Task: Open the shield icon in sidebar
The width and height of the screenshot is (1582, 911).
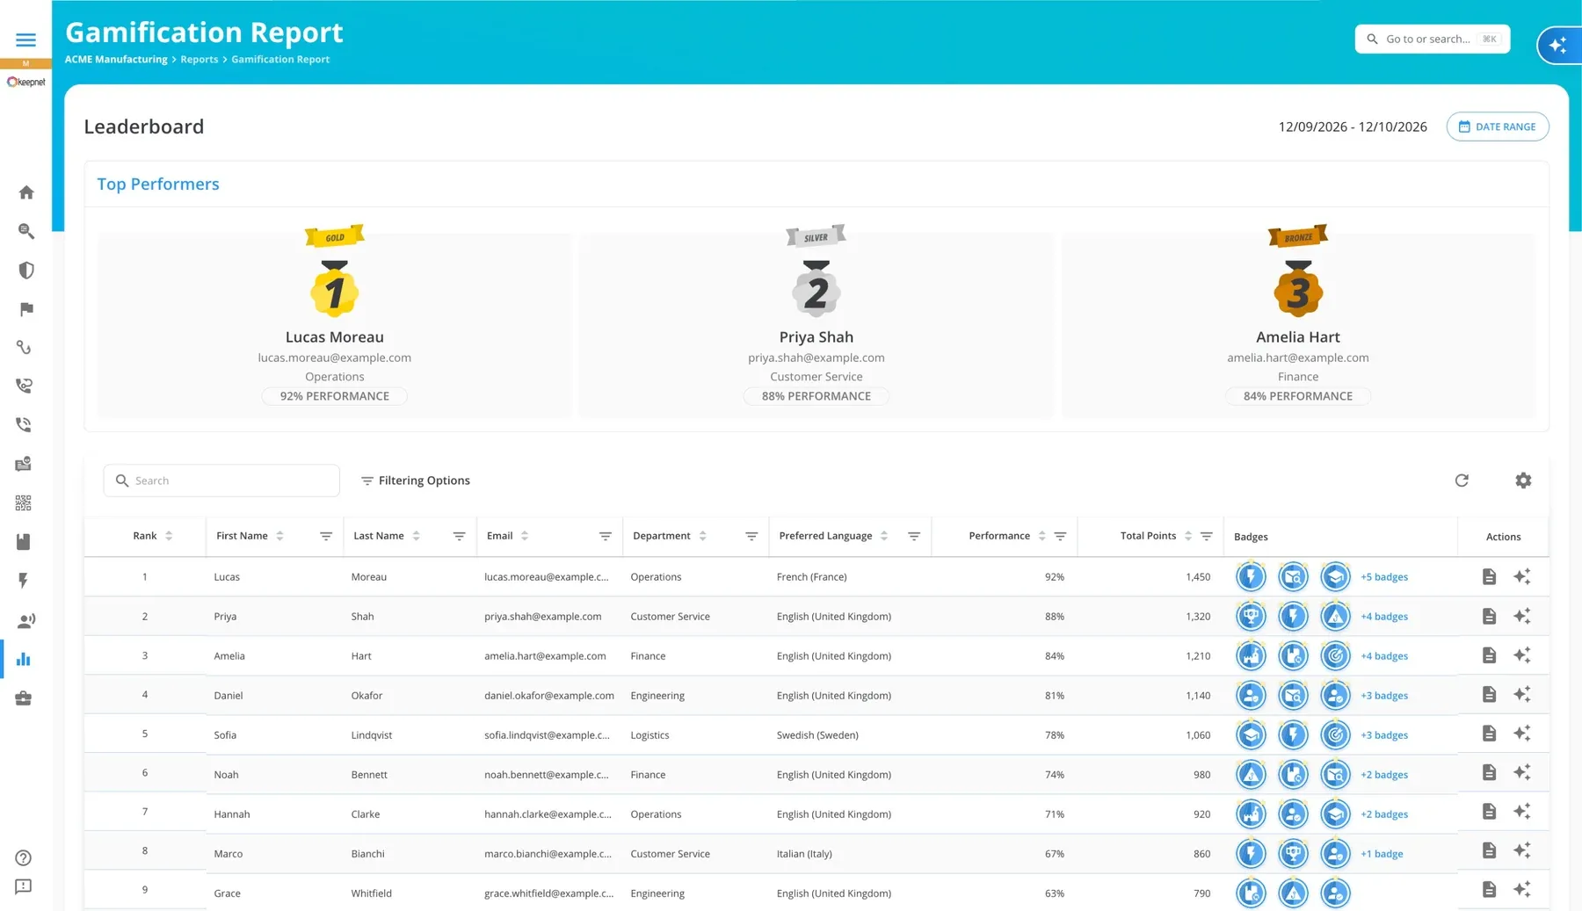Action: [x=26, y=271]
